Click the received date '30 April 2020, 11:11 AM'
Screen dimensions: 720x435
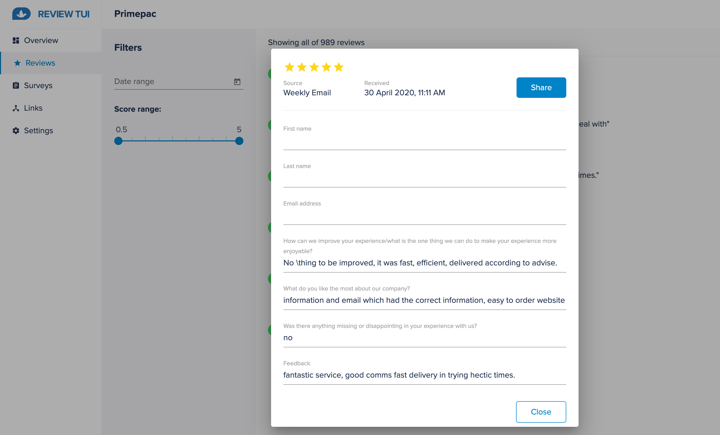404,92
